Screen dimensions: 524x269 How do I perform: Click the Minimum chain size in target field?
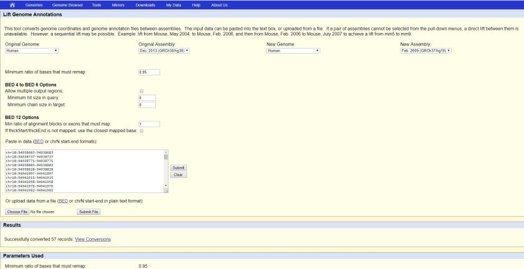click(x=147, y=105)
